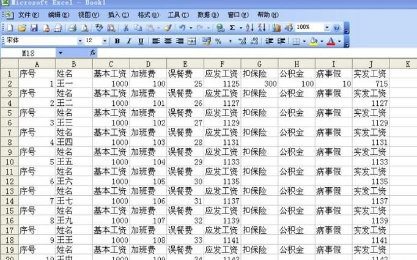The image size is (417, 260).
Task: Expand the borders style dropdown
Action: (304, 41)
